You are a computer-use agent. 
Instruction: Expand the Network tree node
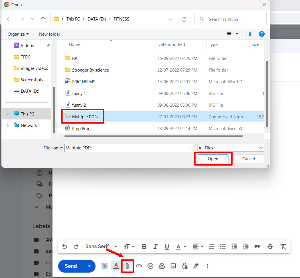[8, 125]
